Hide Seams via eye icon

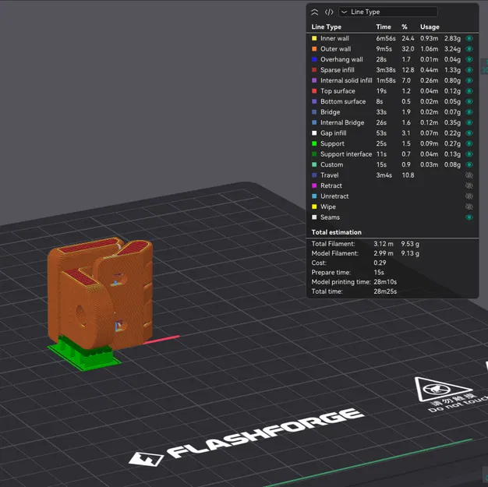(469, 217)
